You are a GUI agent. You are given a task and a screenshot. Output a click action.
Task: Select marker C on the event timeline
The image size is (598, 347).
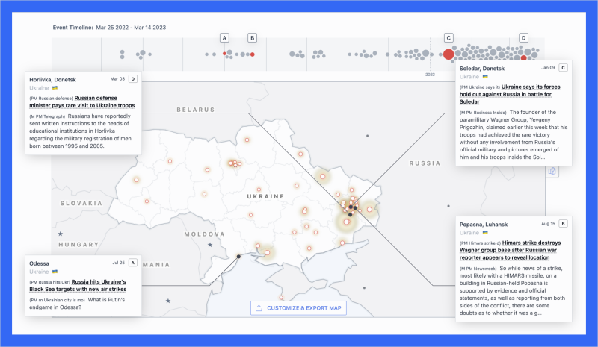[x=449, y=37]
